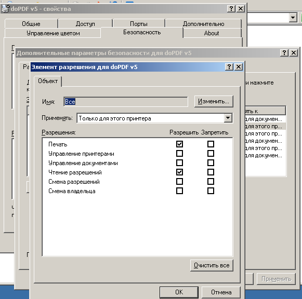This screenshot has height=299, width=302.
Task: Enable Запретить for Управление документами
Action: click(x=211, y=163)
